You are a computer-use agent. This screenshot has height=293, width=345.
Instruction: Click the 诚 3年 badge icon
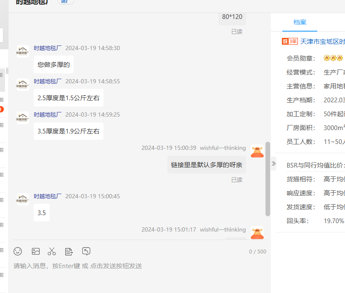point(290,41)
